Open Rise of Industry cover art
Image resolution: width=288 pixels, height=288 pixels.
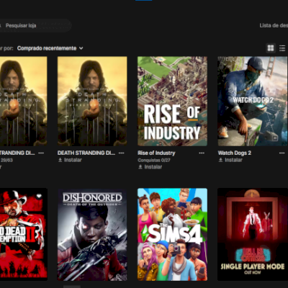[x=172, y=102]
